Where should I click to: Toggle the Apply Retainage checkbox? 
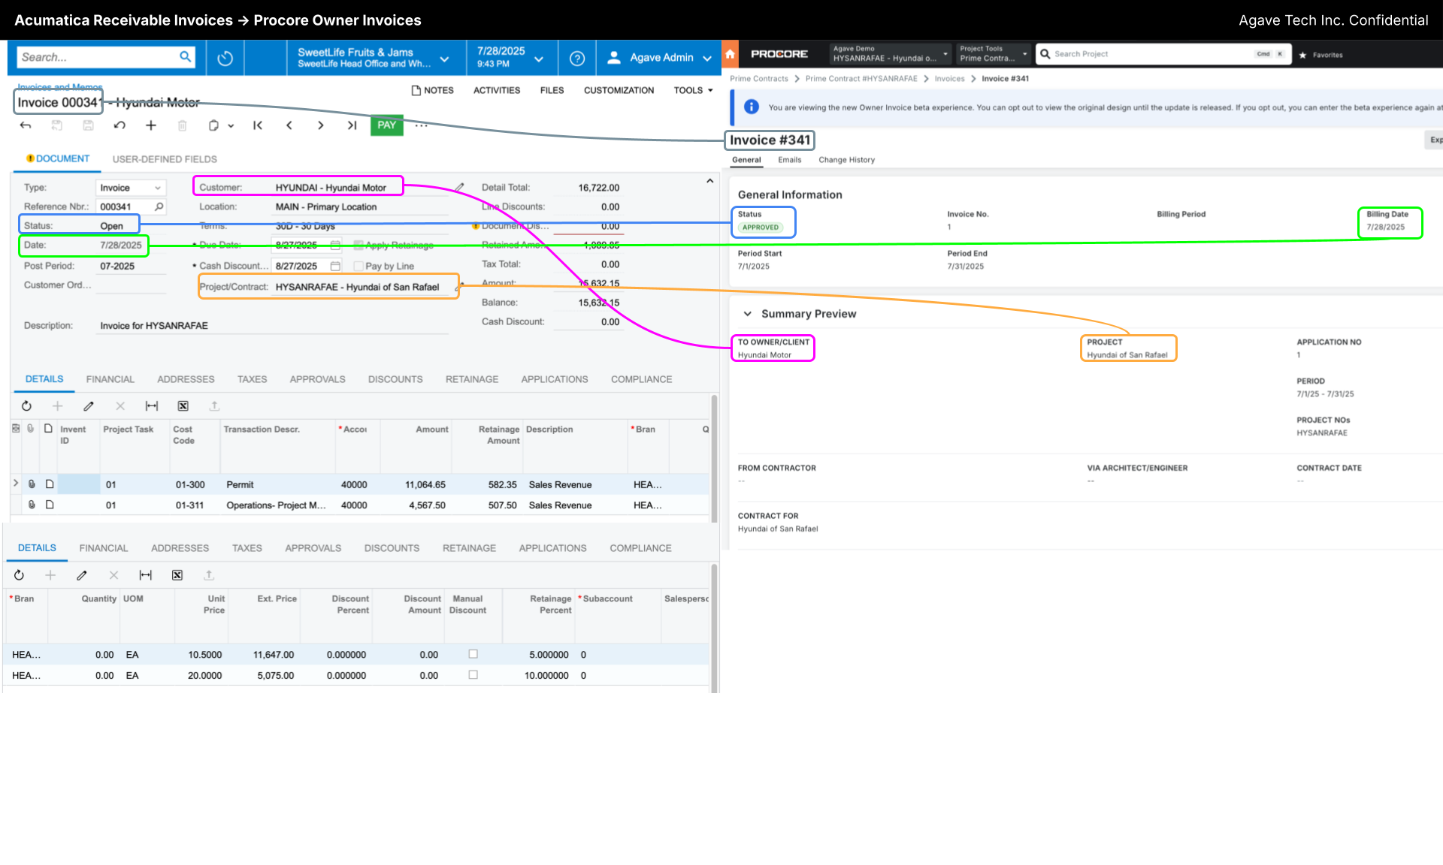pos(358,245)
